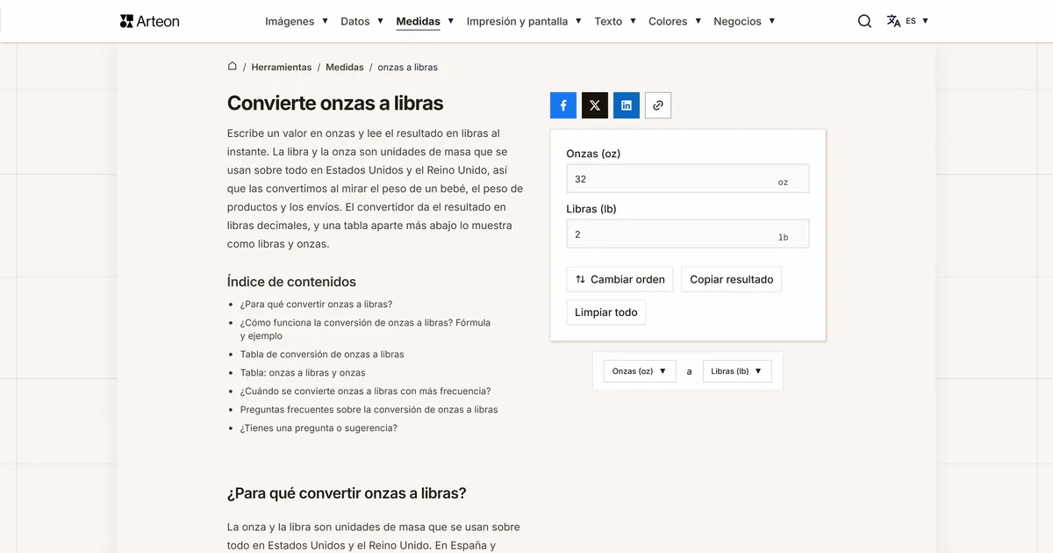
Task: Open the Texto menu
Action: coord(615,21)
